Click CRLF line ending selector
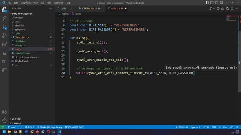 coord(214,127)
